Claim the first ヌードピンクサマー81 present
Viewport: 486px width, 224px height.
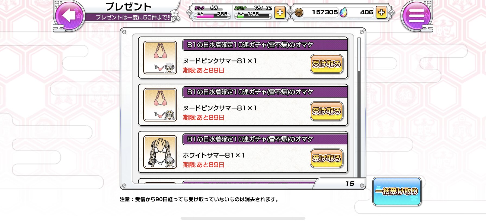327,64
